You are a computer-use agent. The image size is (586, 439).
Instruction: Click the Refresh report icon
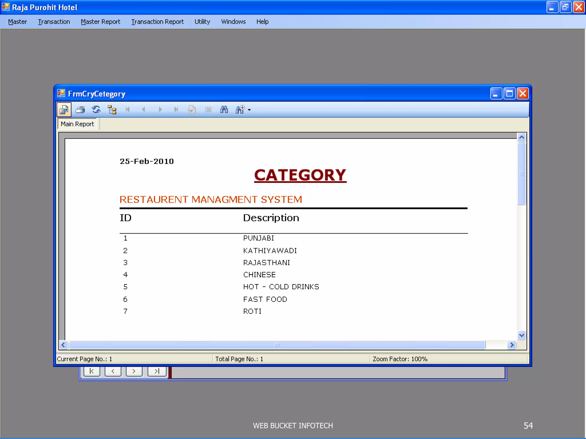[96, 109]
